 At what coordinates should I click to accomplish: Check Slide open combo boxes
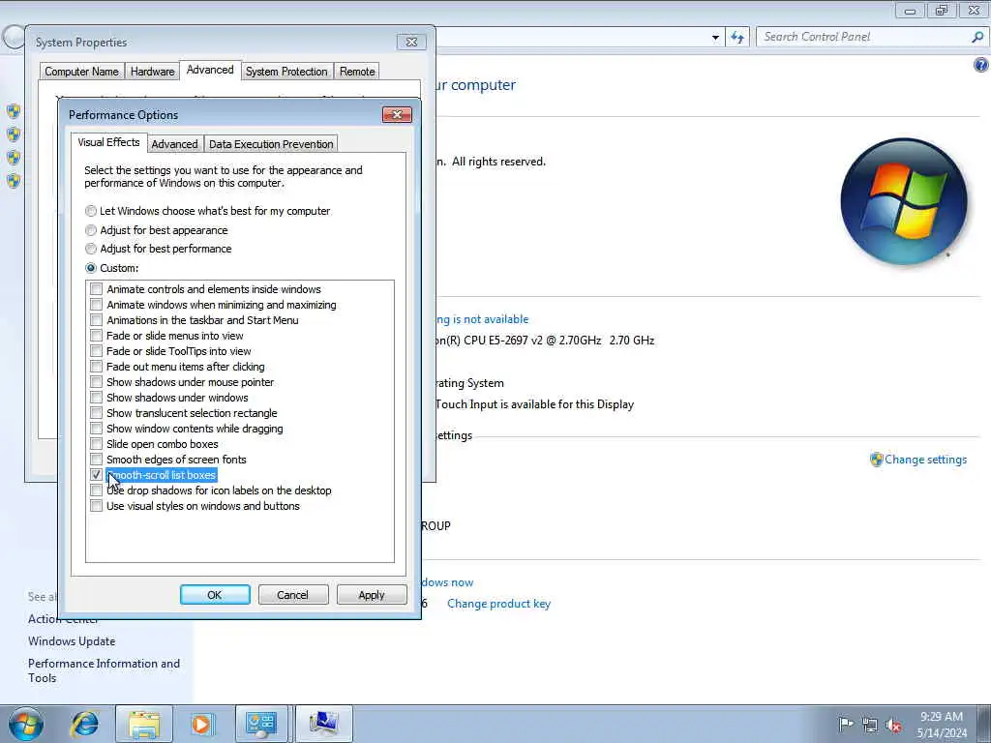96,444
